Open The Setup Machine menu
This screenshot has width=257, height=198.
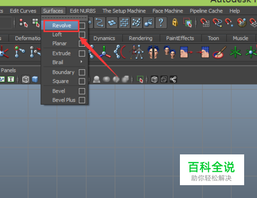point(124,11)
